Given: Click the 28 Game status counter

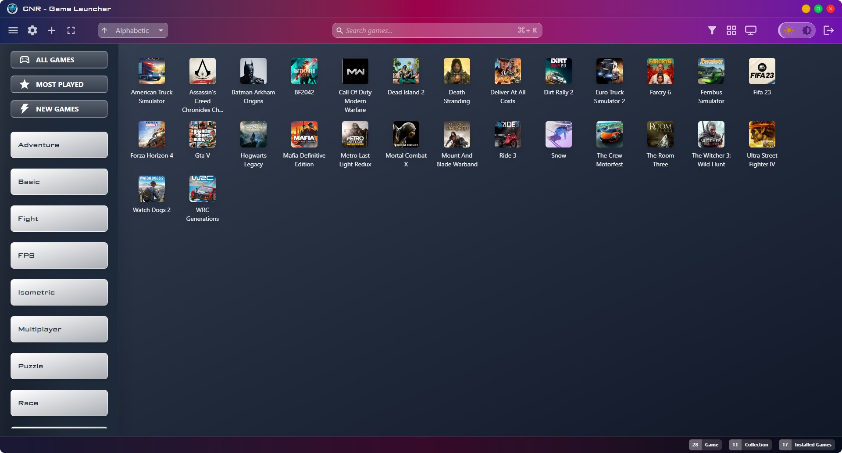Looking at the screenshot, I should (x=705, y=445).
